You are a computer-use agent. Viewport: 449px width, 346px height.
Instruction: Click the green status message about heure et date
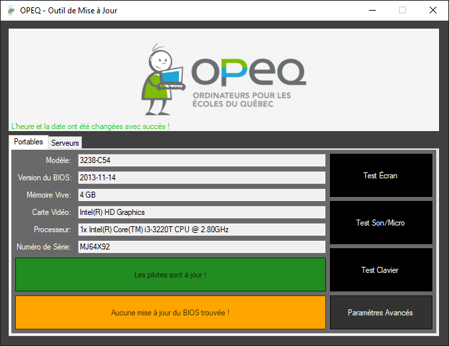coord(90,126)
